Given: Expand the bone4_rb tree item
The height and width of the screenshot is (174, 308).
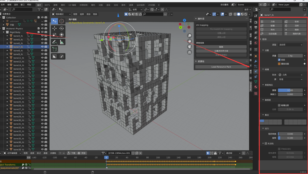Looking at the screenshot, I should tap(7, 36).
